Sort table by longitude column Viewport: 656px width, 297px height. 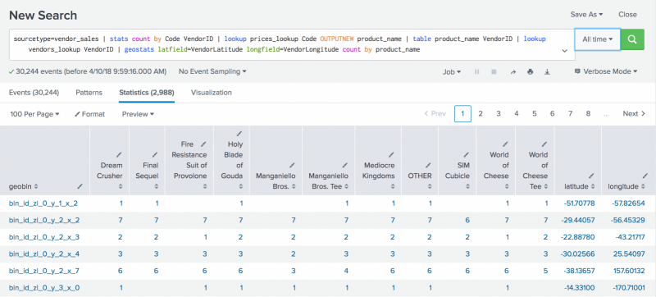[643, 186]
